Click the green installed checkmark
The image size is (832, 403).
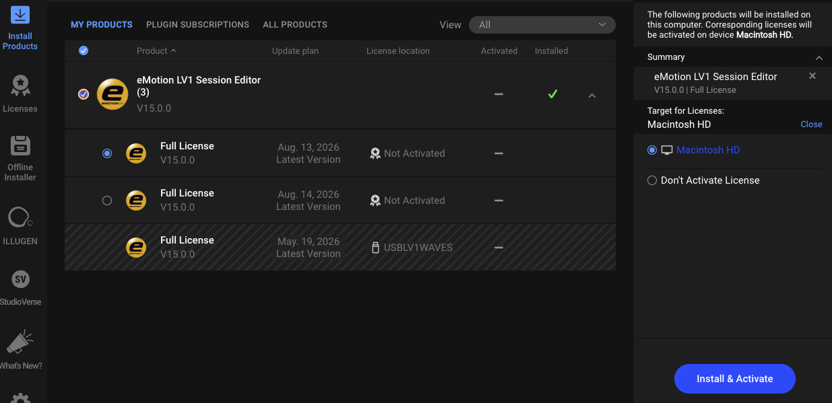[552, 94]
